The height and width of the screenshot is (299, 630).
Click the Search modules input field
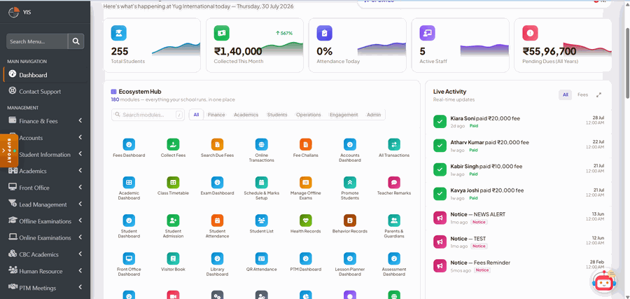tap(148, 115)
